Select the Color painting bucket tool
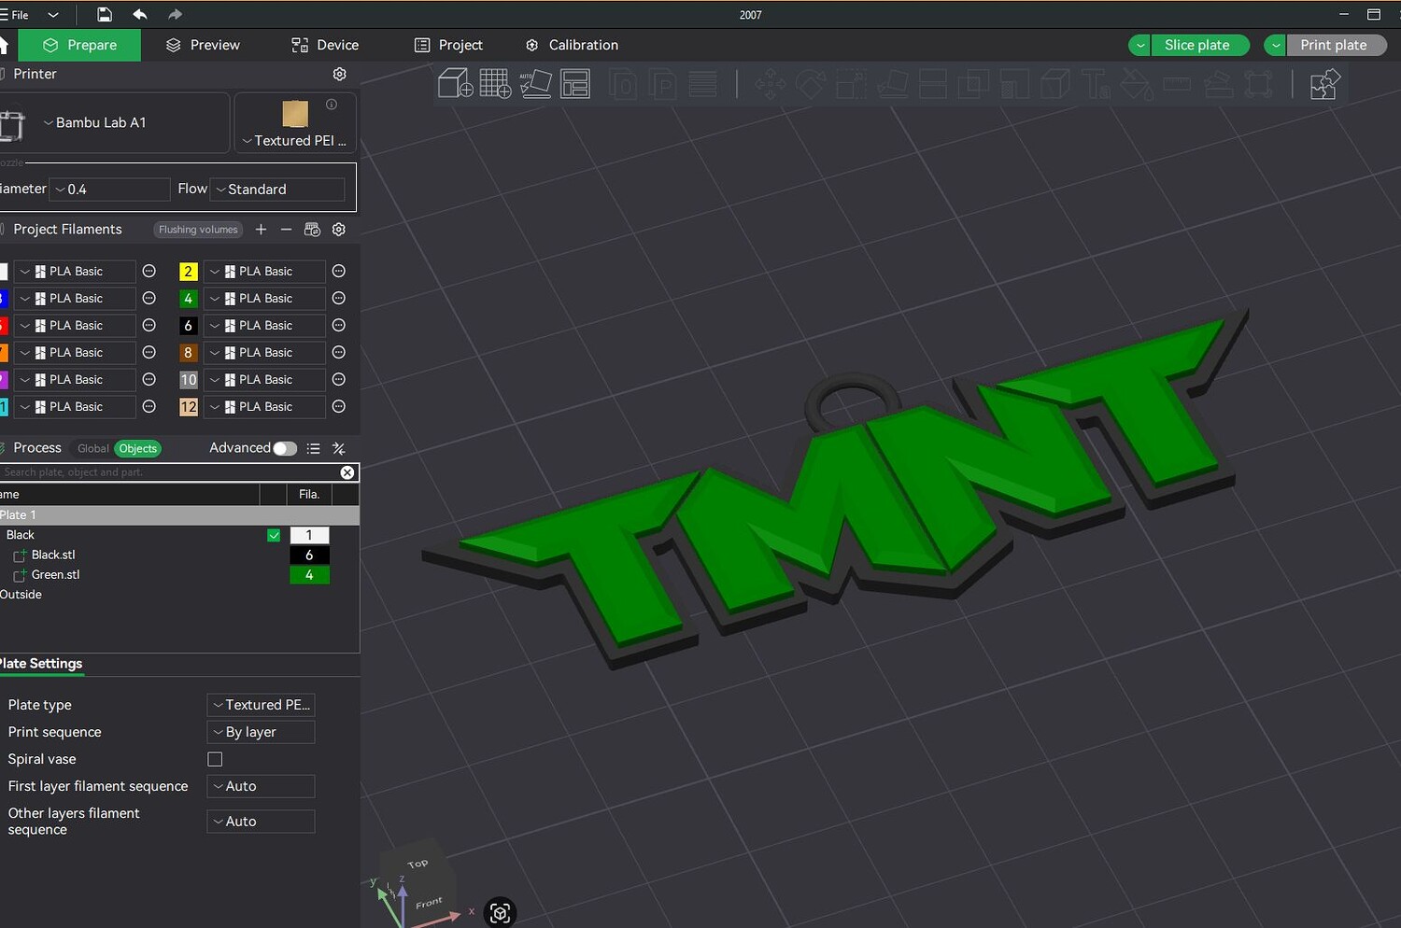 (x=1137, y=85)
